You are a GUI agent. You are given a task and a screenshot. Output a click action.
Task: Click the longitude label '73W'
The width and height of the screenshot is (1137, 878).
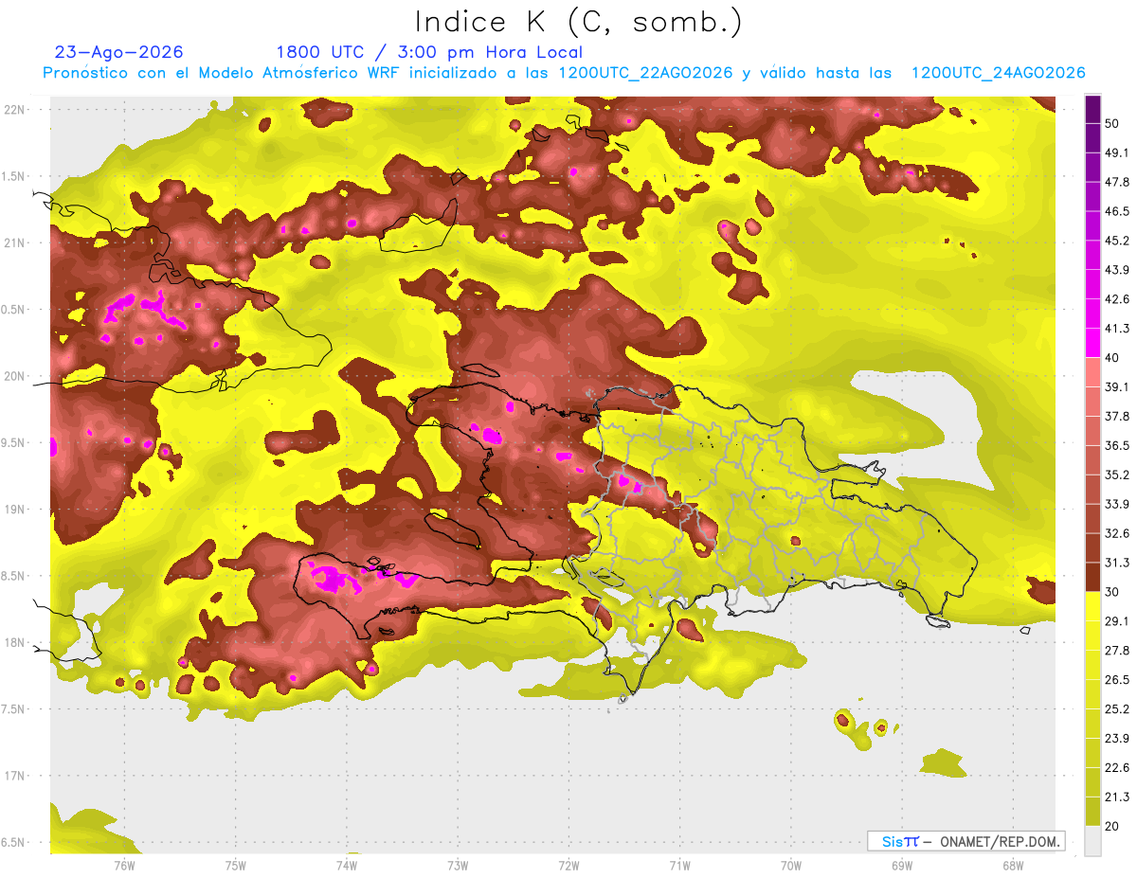(458, 866)
